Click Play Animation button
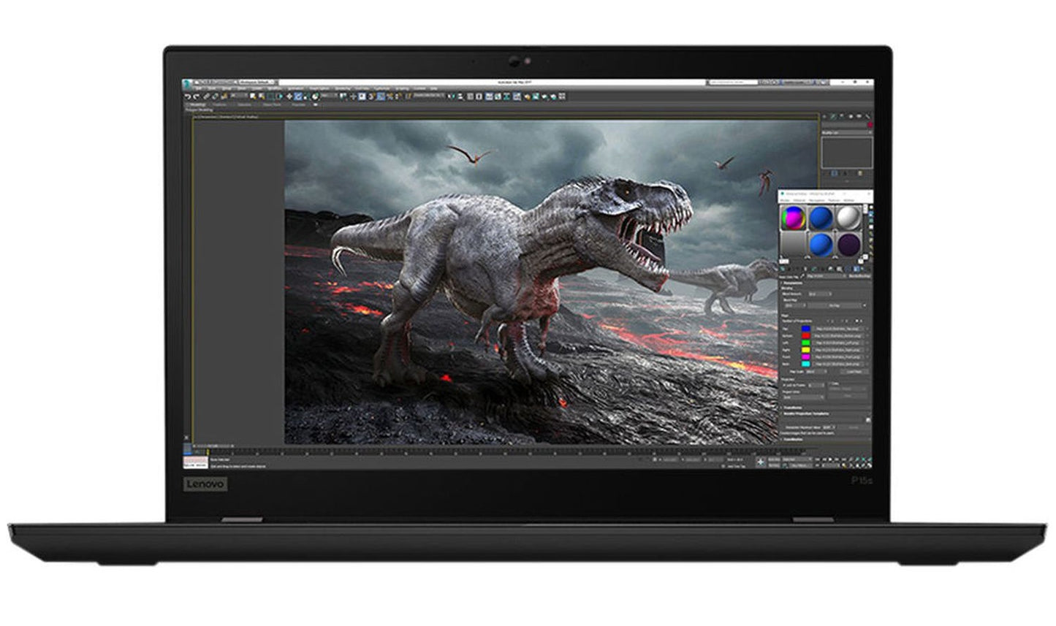 click(x=830, y=459)
